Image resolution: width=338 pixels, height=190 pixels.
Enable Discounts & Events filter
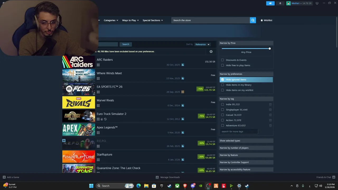click(x=222, y=60)
